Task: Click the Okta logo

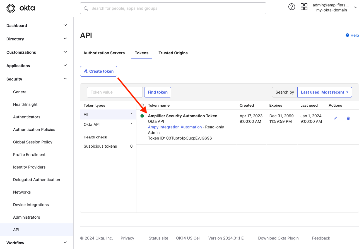Action: click(x=21, y=8)
